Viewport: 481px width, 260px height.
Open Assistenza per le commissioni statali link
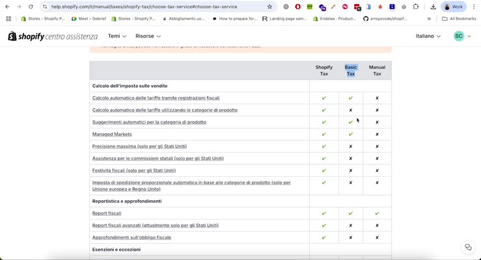[x=158, y=159]
